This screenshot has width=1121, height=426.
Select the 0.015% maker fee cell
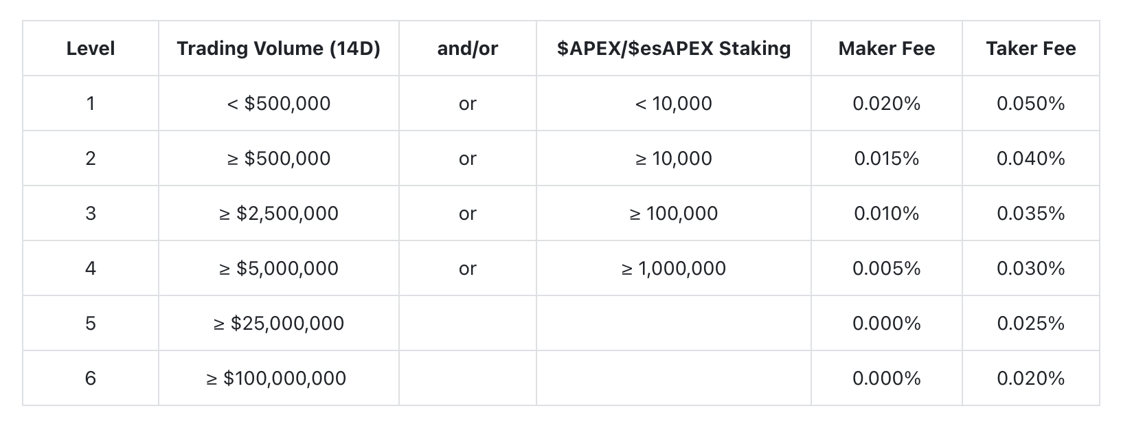click(x=887, y=158)
